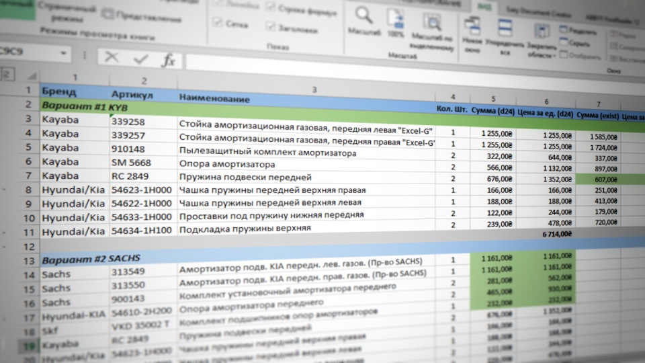This screenshot has height=363, width=645.
Task: Select the Наименование header cell
Action: (x=306, y=100)
